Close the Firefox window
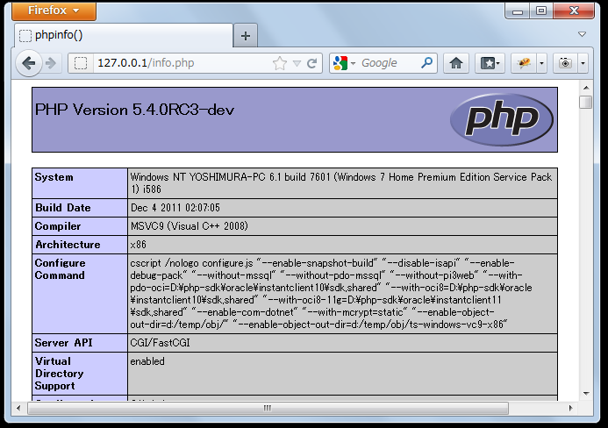 click(574, 11)
